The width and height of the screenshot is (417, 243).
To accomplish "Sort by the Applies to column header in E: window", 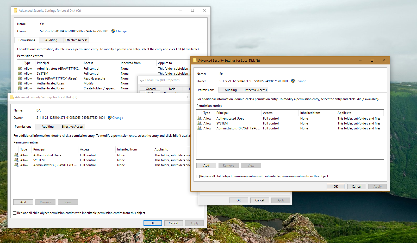I will [359, 113].
